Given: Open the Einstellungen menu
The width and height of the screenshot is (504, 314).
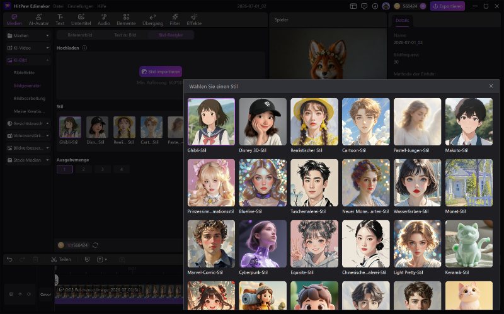Looking at the screenshot, I should click(x=81, y=6).
